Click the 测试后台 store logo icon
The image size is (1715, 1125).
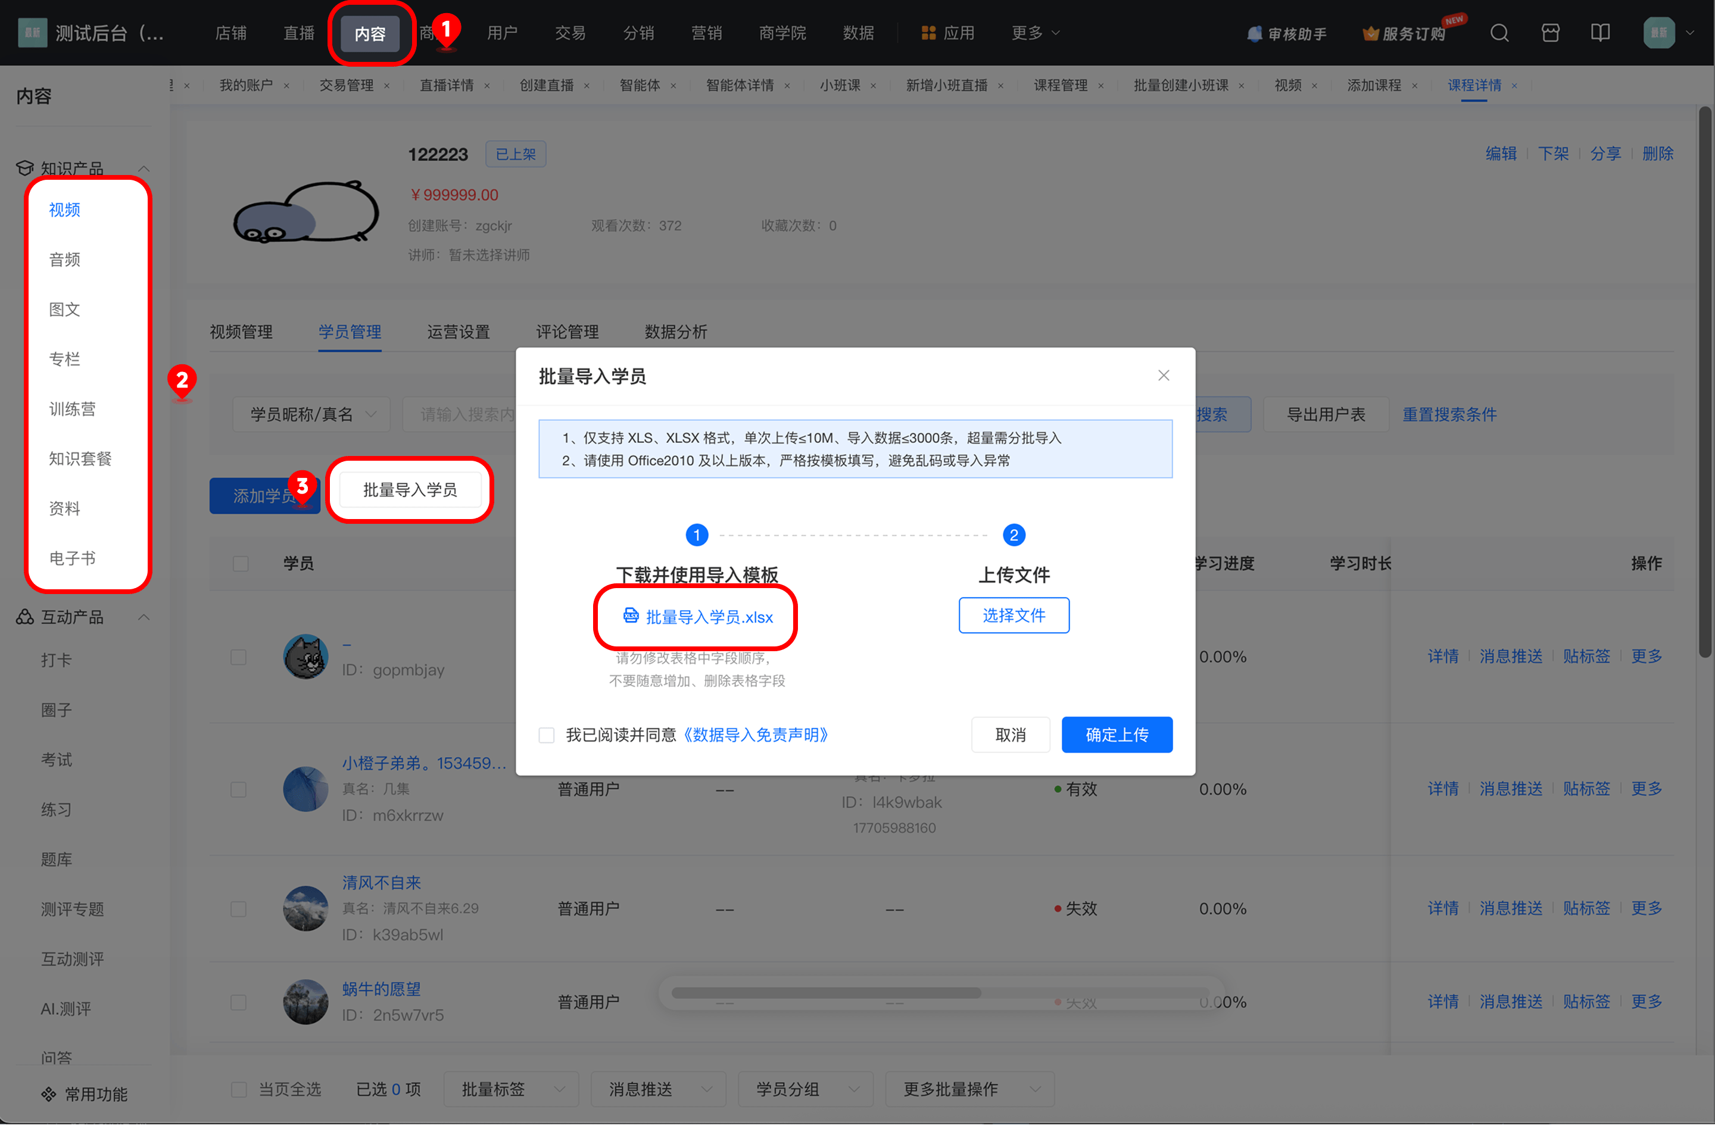click(32, 33)
